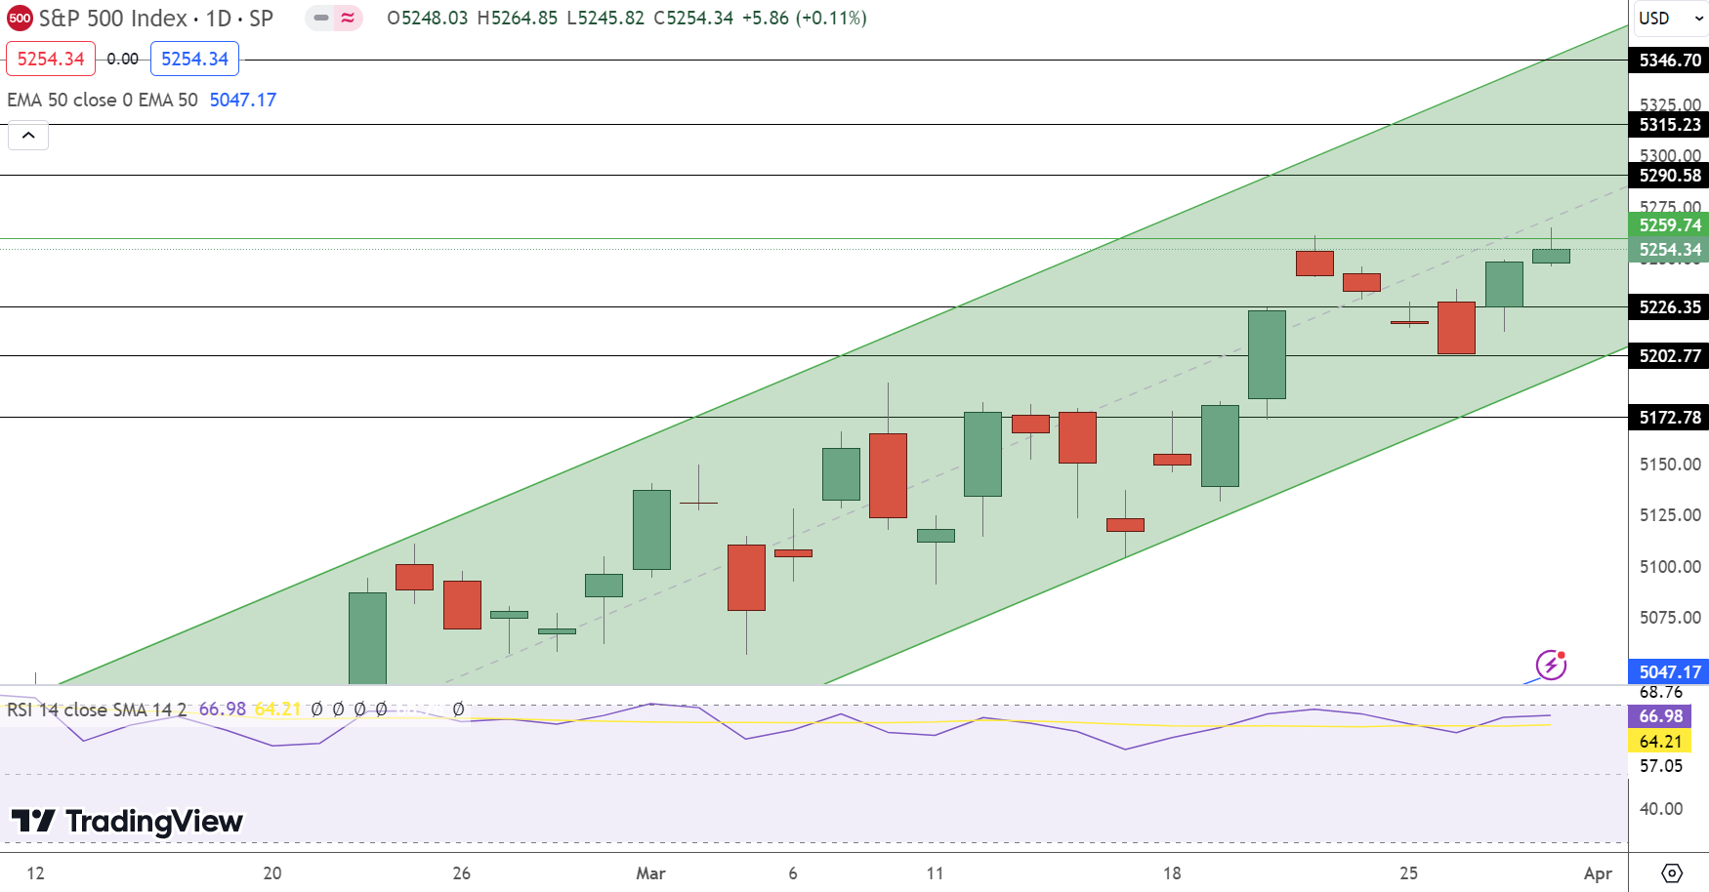
Task: Click the purple lightning flash icon
Action: pyautogui.click(x=1551, y=665)
